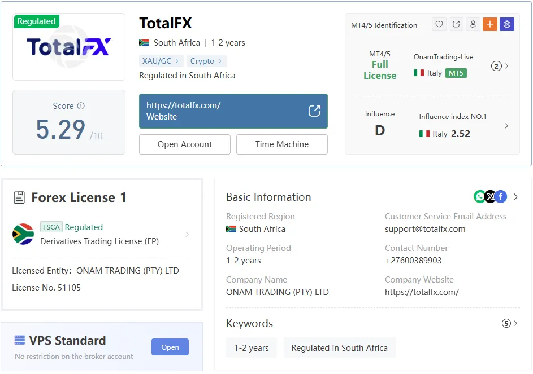Viewport: 533px width, 374px height.
Task: Click the South Africa round flag in license card
Action: (x=23, y=234)
